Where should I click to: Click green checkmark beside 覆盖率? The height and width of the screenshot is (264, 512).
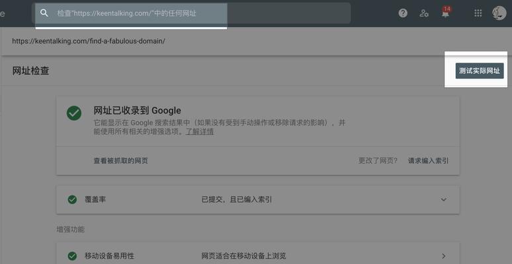point(72,199)
